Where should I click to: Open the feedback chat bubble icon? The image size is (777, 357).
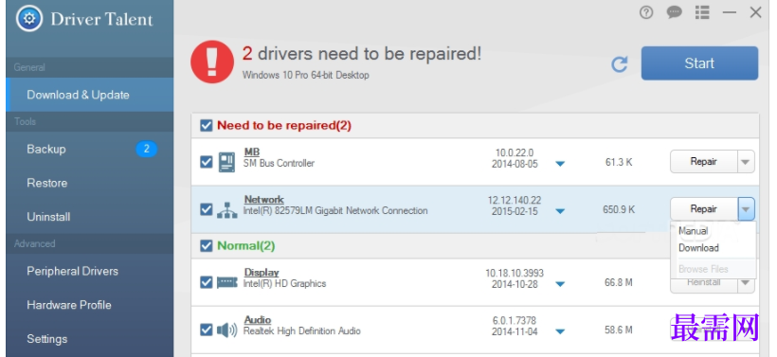coord(674,12)
